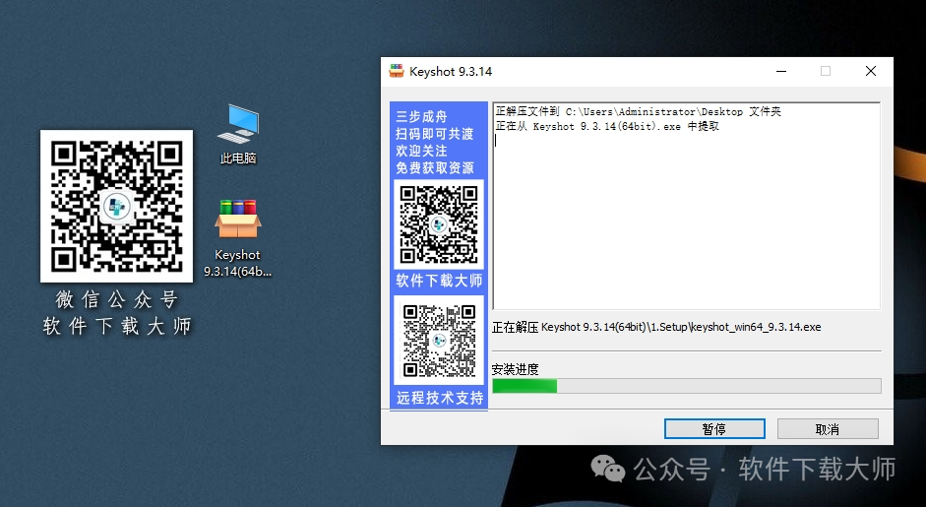Click the 免费获取资源 banner text
926x507 pixels.
tap(435, 167)
